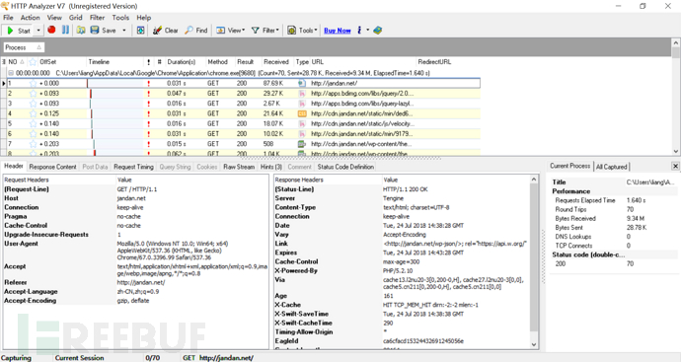Click the HTML type icon for jandan.net
This screenshot has width=681, height=362.
[x=302, y=83]
